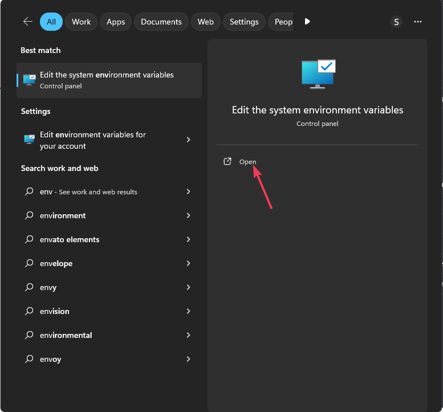
Task: Expand the chevron next to envoy
Action: click(189, 359)
